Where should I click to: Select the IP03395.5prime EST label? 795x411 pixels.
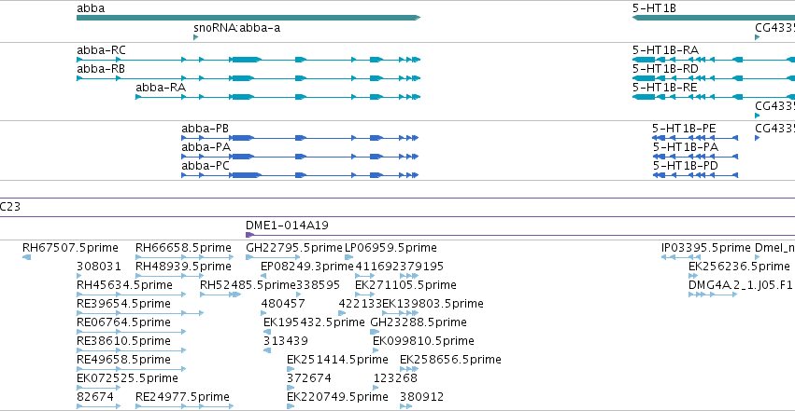click(x=705, y=248)
